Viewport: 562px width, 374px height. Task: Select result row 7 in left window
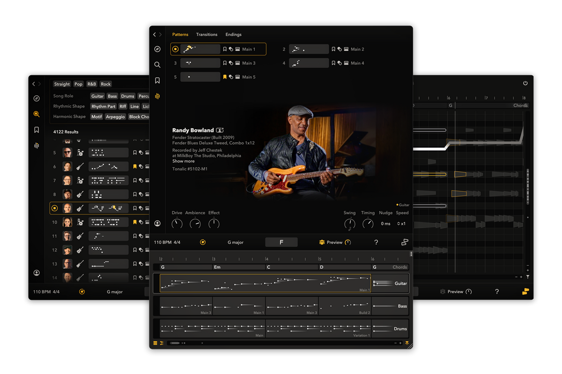point(100,180)
